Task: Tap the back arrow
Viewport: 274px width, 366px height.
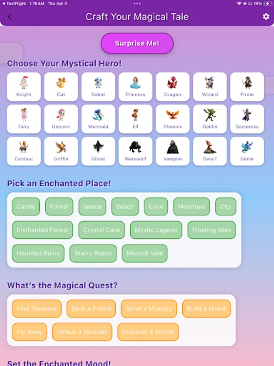Action: point(10,17)
